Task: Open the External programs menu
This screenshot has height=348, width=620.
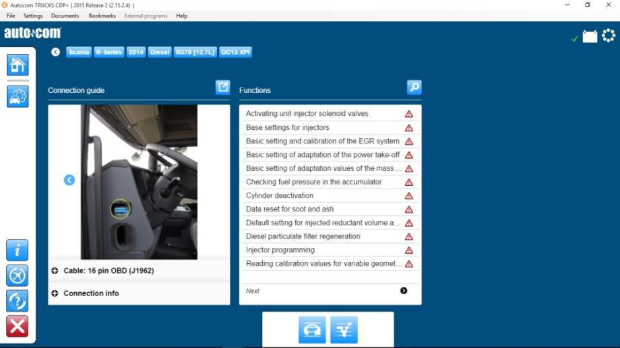Action: point(146,15)
